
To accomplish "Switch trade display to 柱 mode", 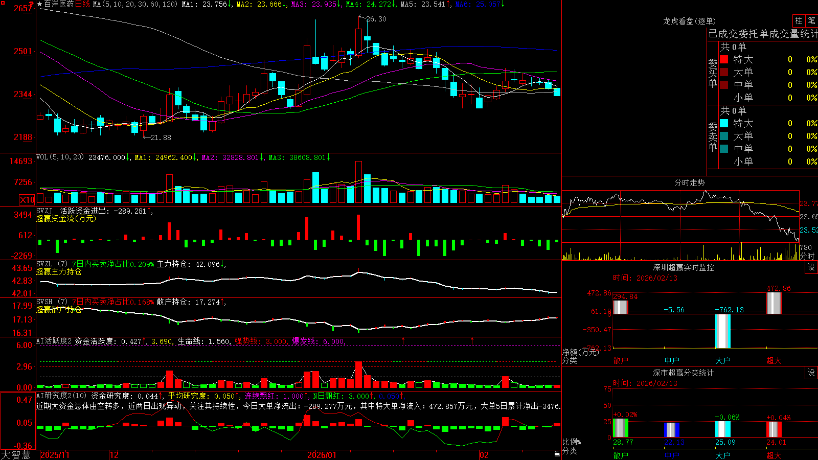I will pyautogui.click(x=799, y=20).
